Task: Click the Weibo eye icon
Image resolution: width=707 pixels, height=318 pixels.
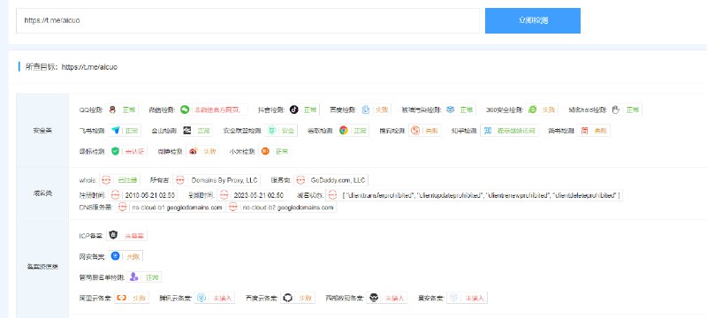Action: [193, 151]
